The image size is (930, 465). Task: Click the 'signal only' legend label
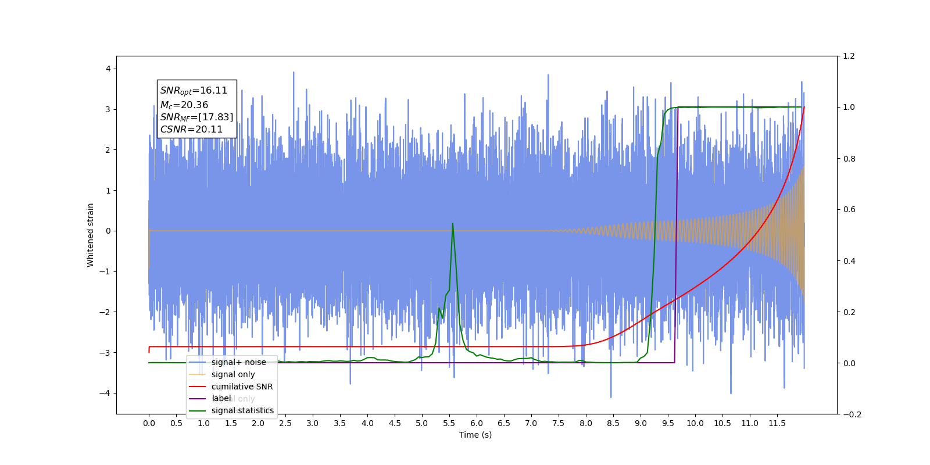point(233,374)
